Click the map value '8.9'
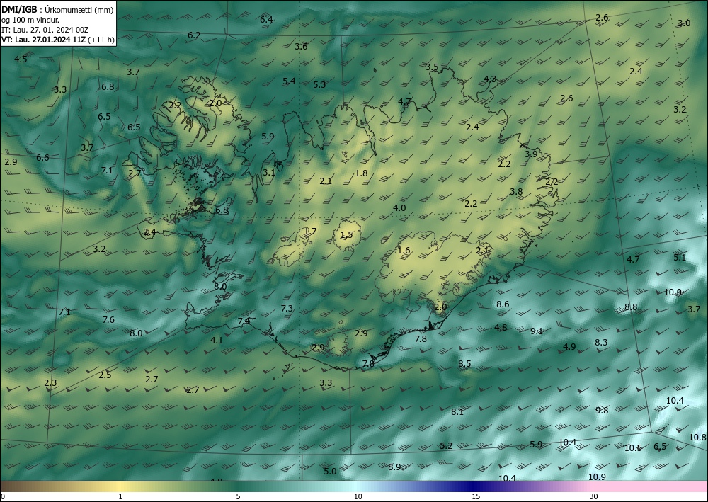The width and height of the screenshot is (708, 502). [394, 467]
